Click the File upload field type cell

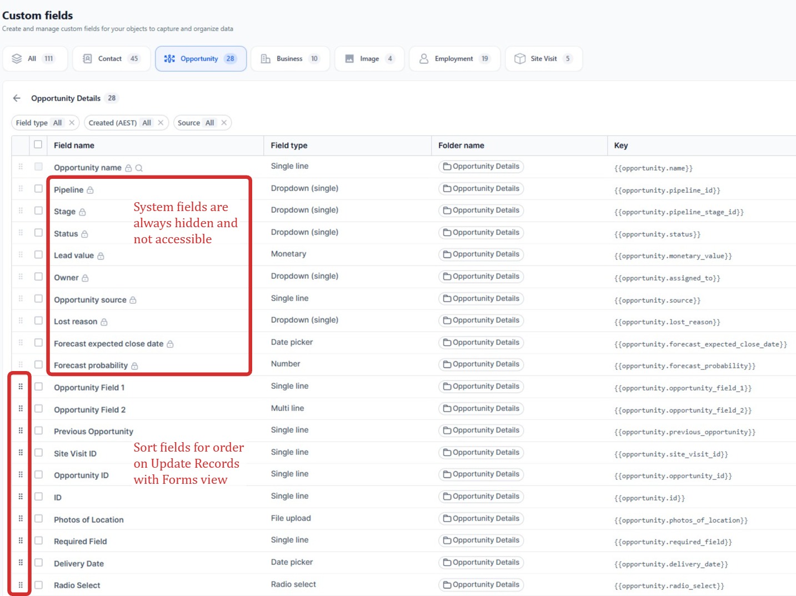(x=291, y=518)
